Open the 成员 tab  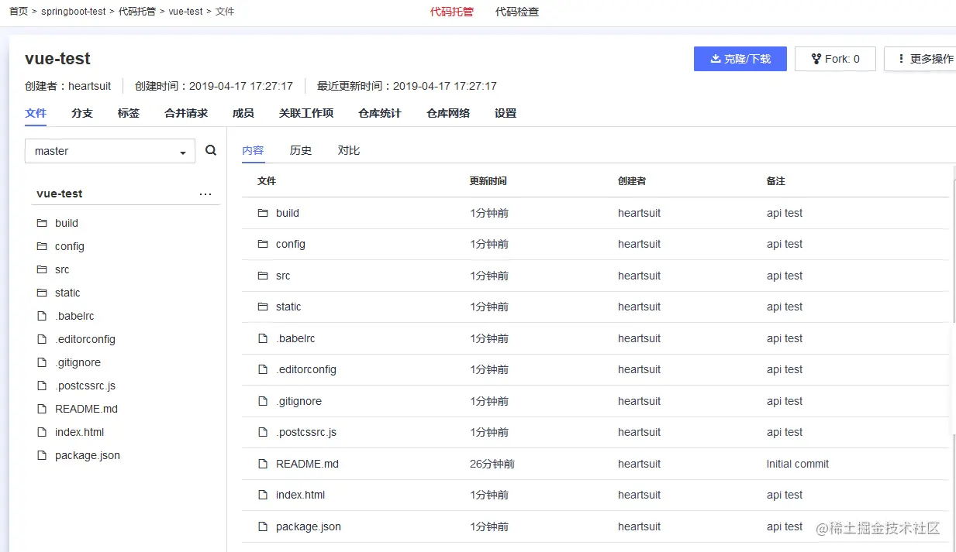click(x=243, y=113)
